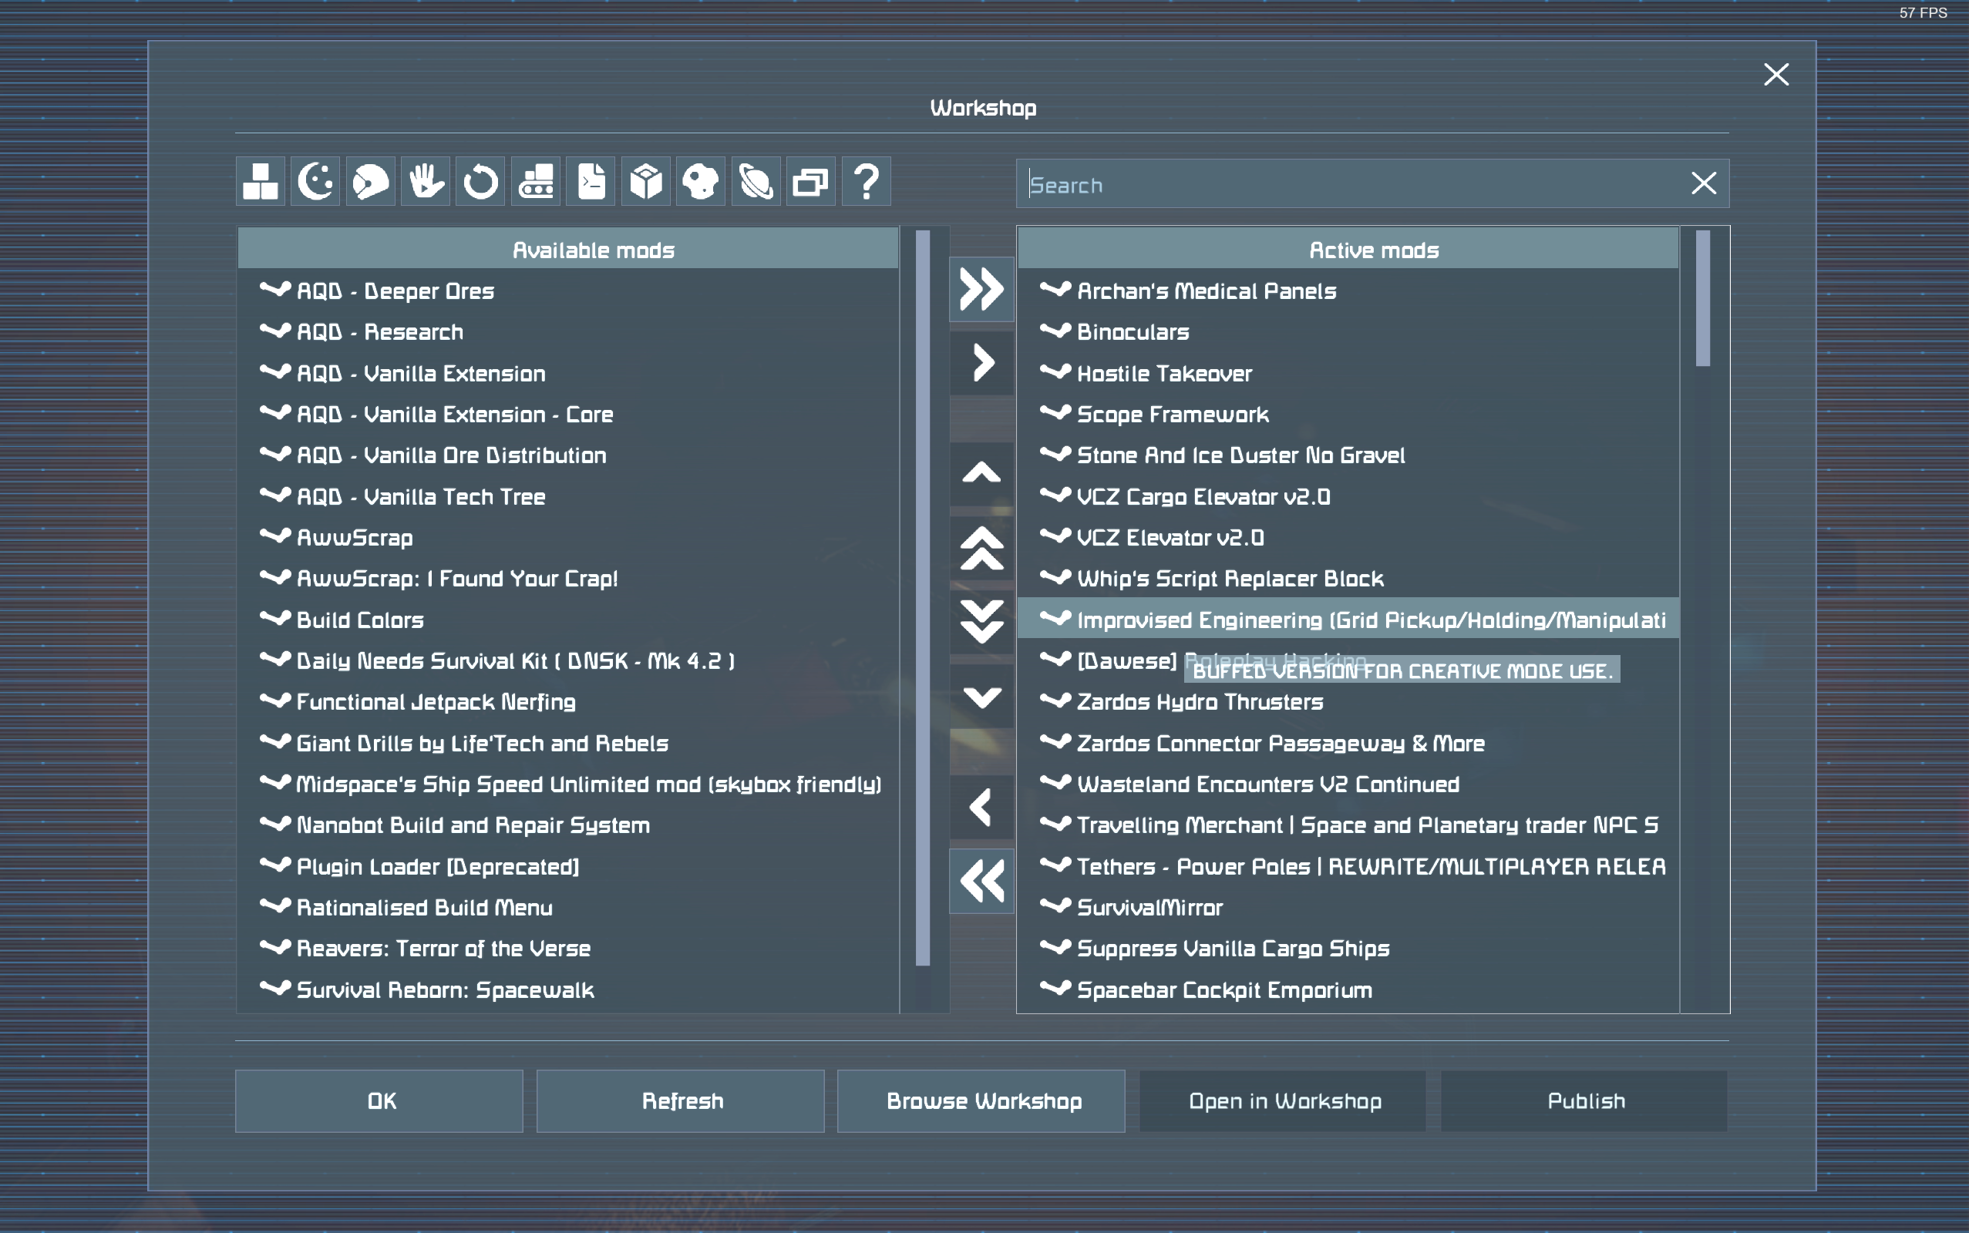1969x1233 pixels.
Task: Toggle the Planet category filter
Action: (x=756, y=181)
